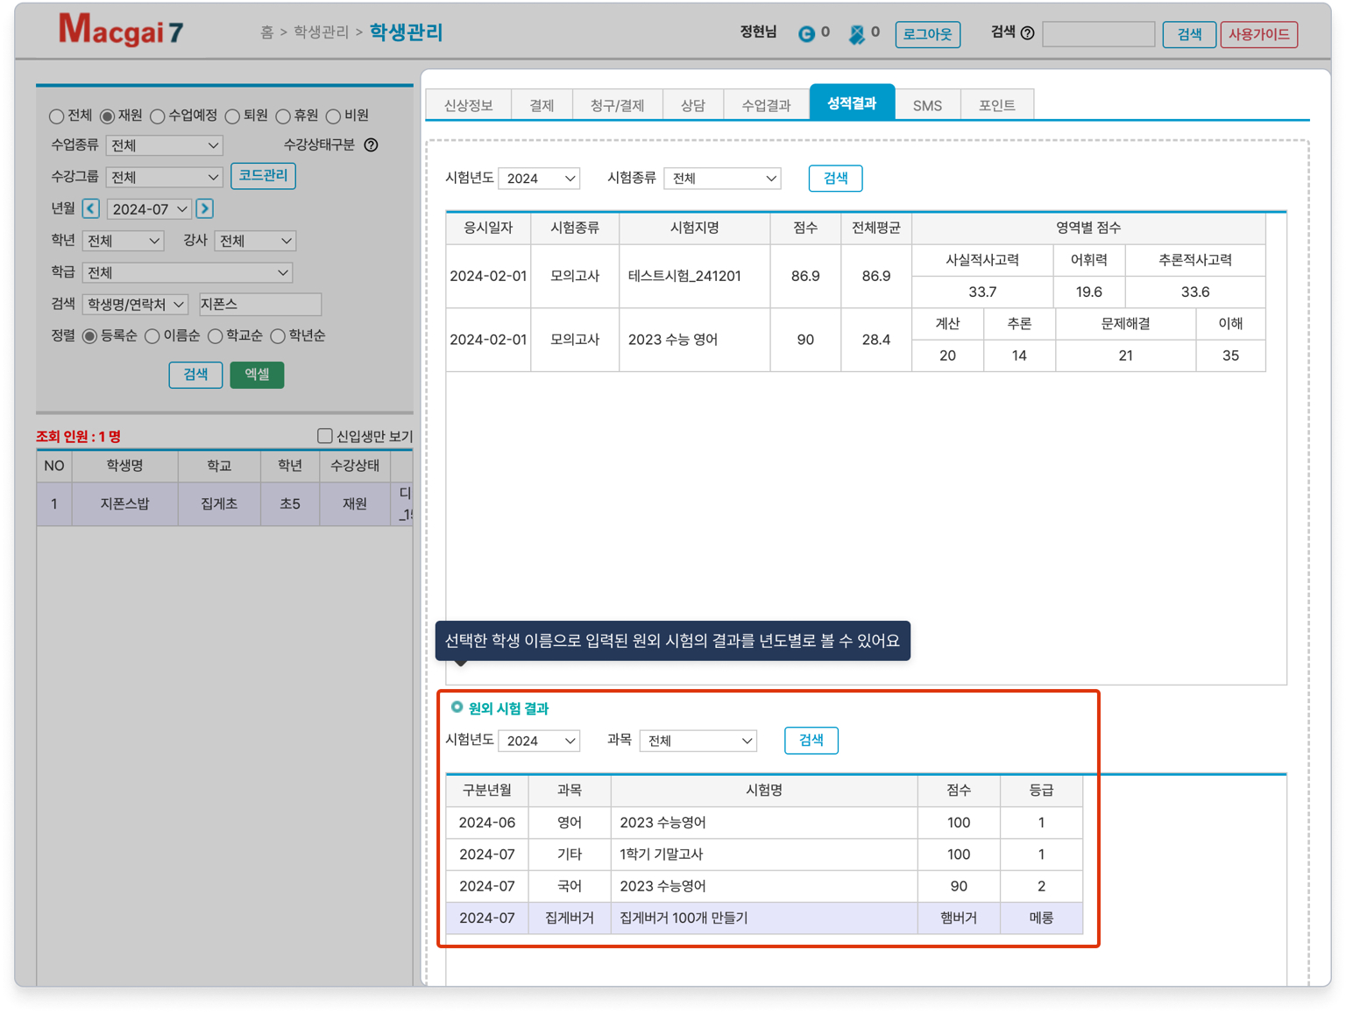Open the search help question-mark icon
The width and height of the screenshot is (1346, 1013).
(x=1028, y=33)
